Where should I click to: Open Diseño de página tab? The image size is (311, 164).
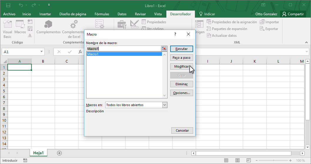[x=73, y=14]
